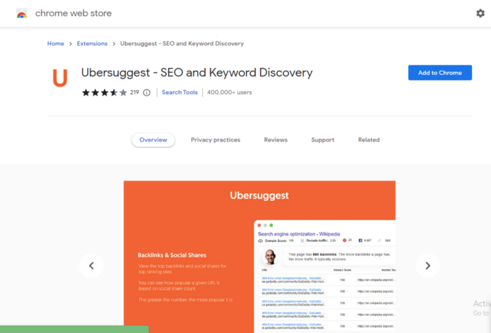Open the Extensions breadcrumb link
491x333 pixels.
tap(92, 43)
